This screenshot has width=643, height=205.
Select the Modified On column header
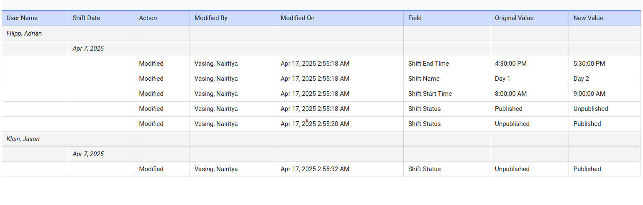(297, 18)
